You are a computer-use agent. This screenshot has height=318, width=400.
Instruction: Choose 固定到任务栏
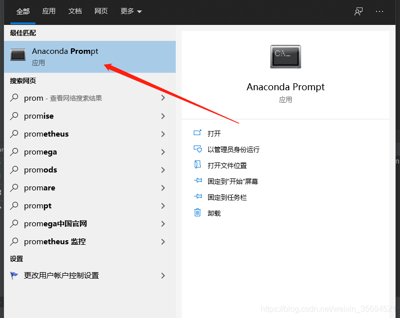(227, 197)
